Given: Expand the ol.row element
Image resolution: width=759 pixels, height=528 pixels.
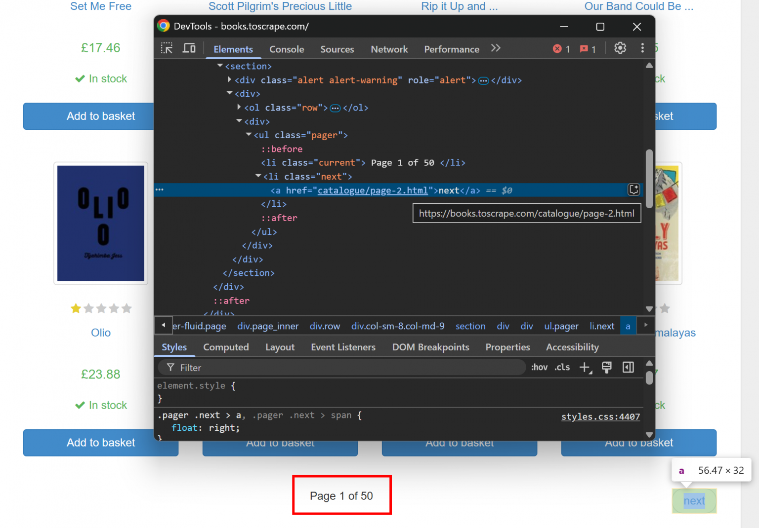Looking at the screenshot, I should coord(239,107).
